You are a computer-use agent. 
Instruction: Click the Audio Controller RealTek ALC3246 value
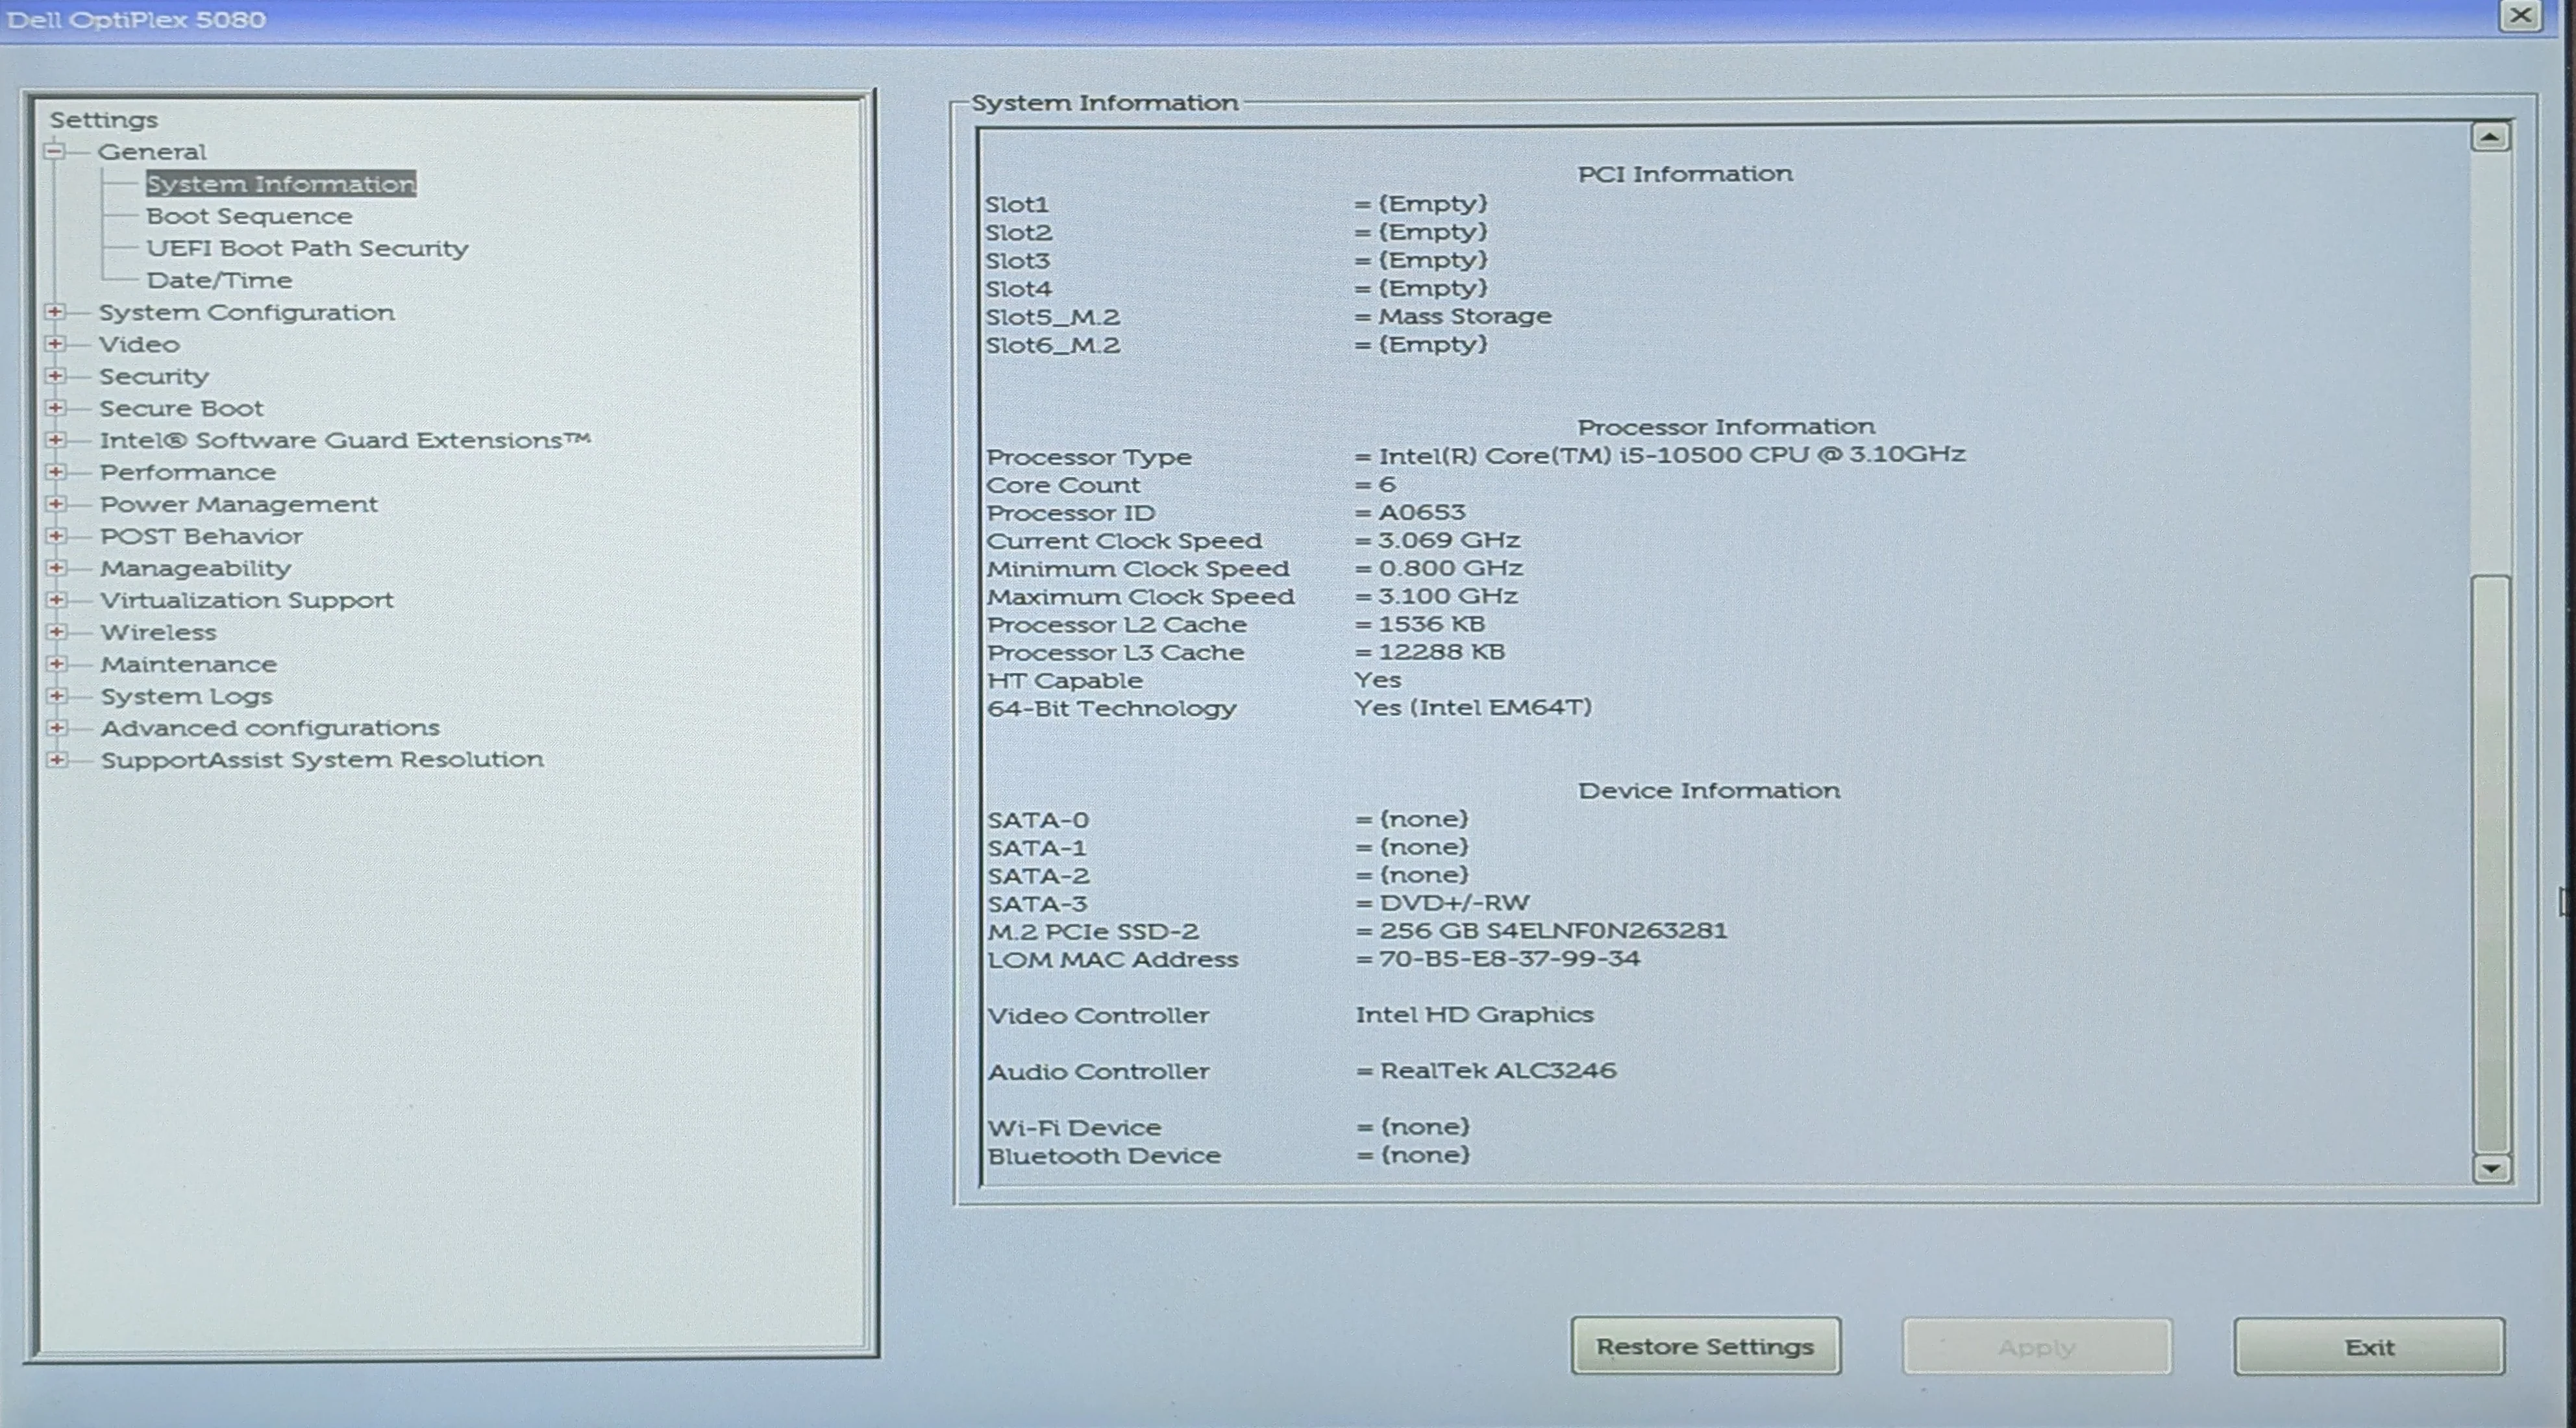(x=1498, y=1071)
